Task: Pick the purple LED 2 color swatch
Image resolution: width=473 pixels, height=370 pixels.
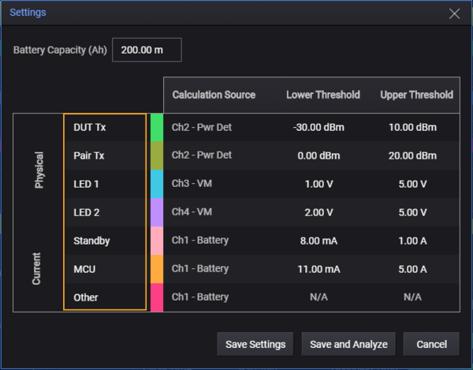Action: [x=157, y=212]
